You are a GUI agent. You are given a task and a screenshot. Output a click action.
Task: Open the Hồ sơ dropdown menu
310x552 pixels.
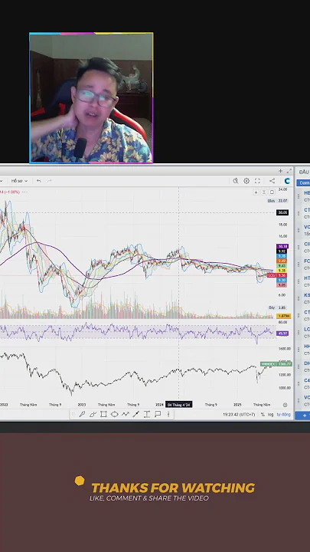pos(19,181)
